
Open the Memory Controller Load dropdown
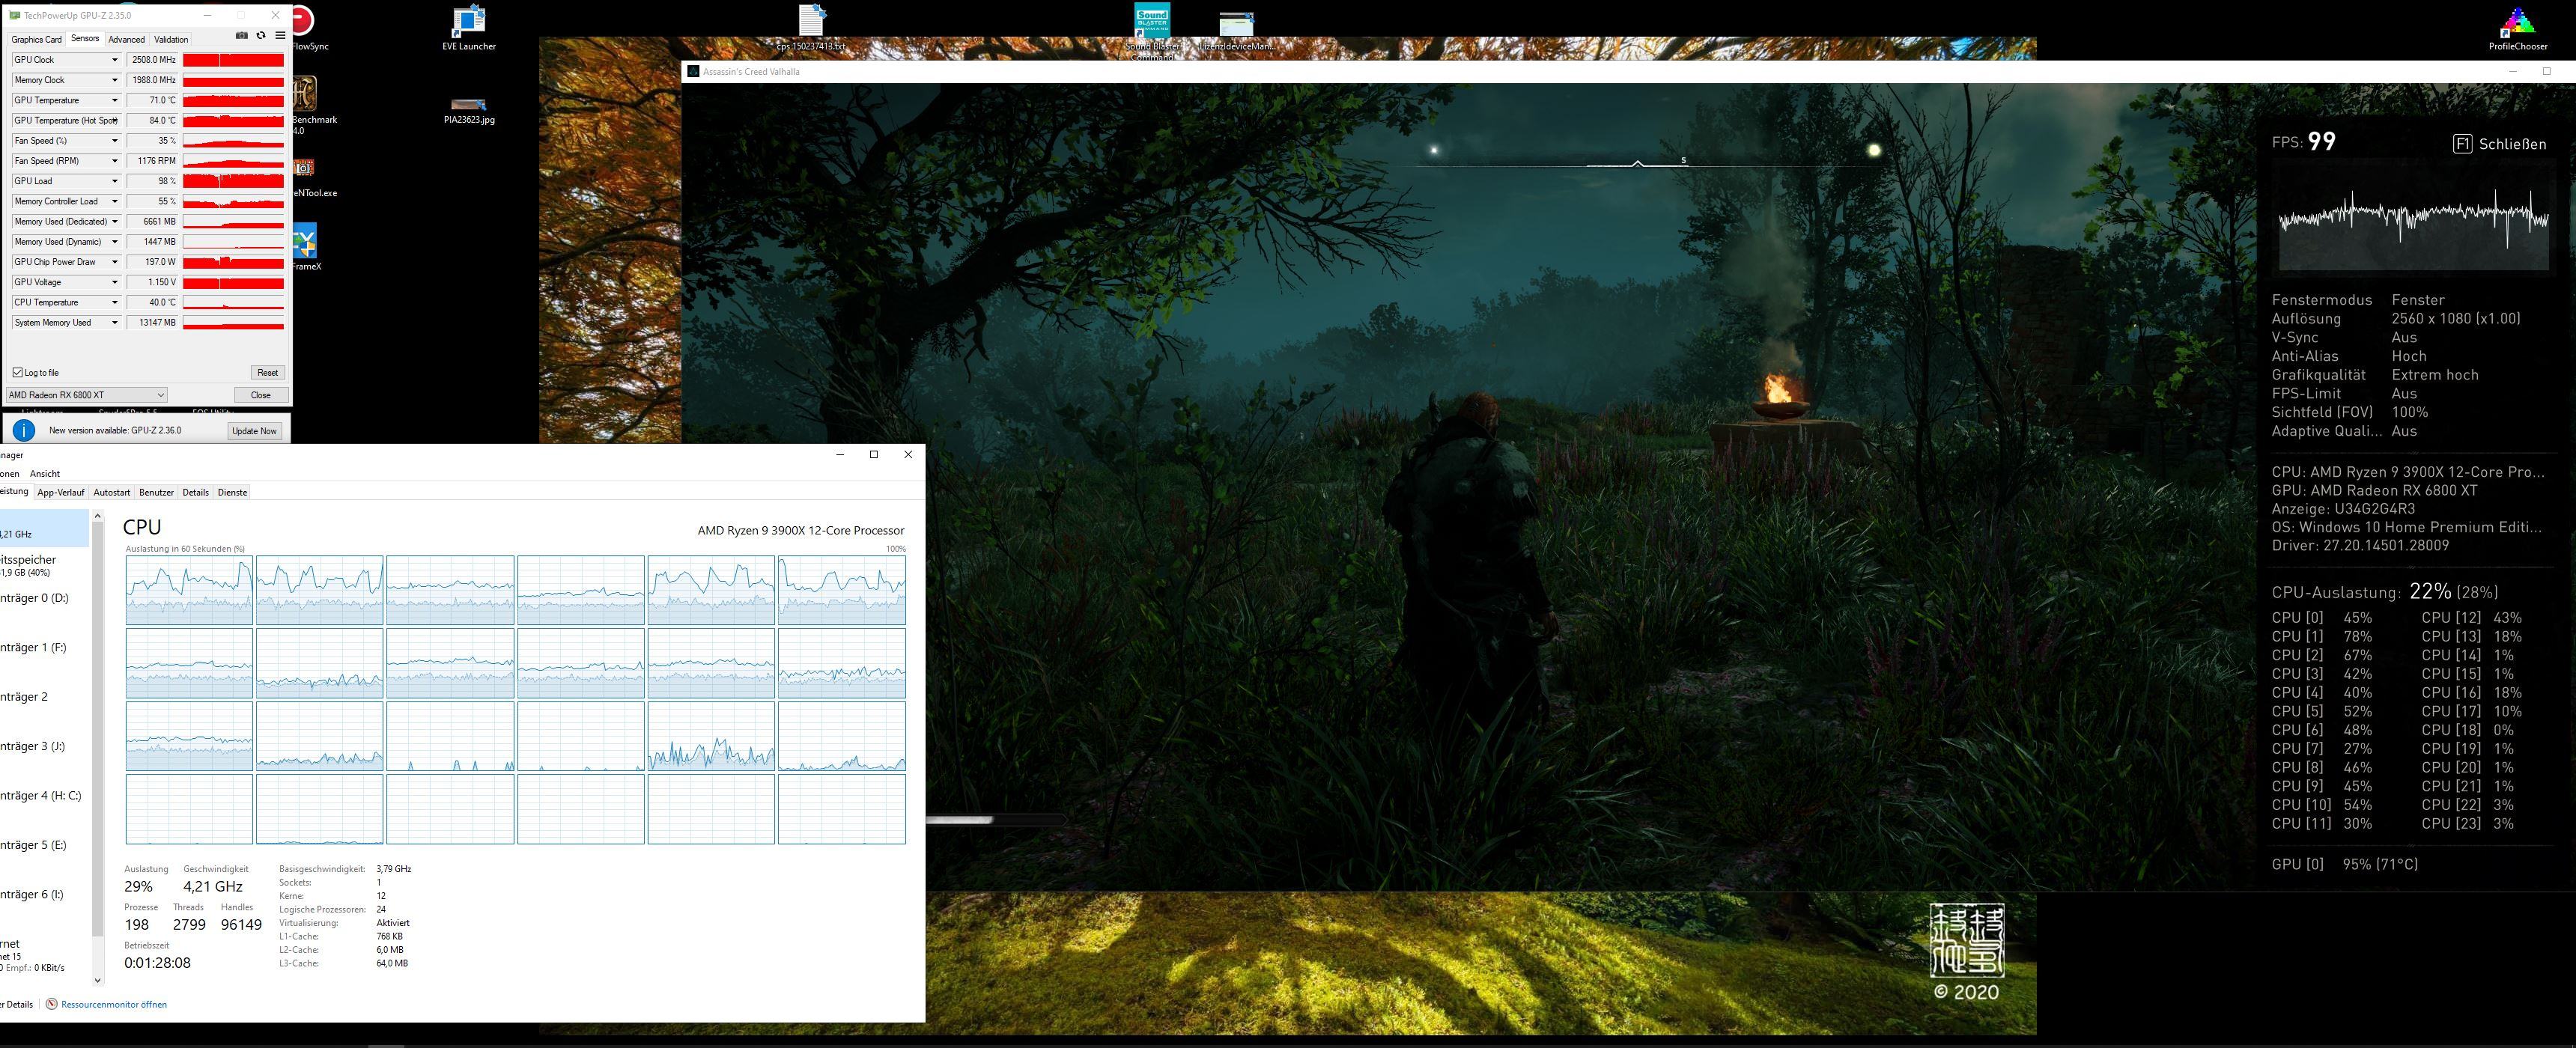114,201
